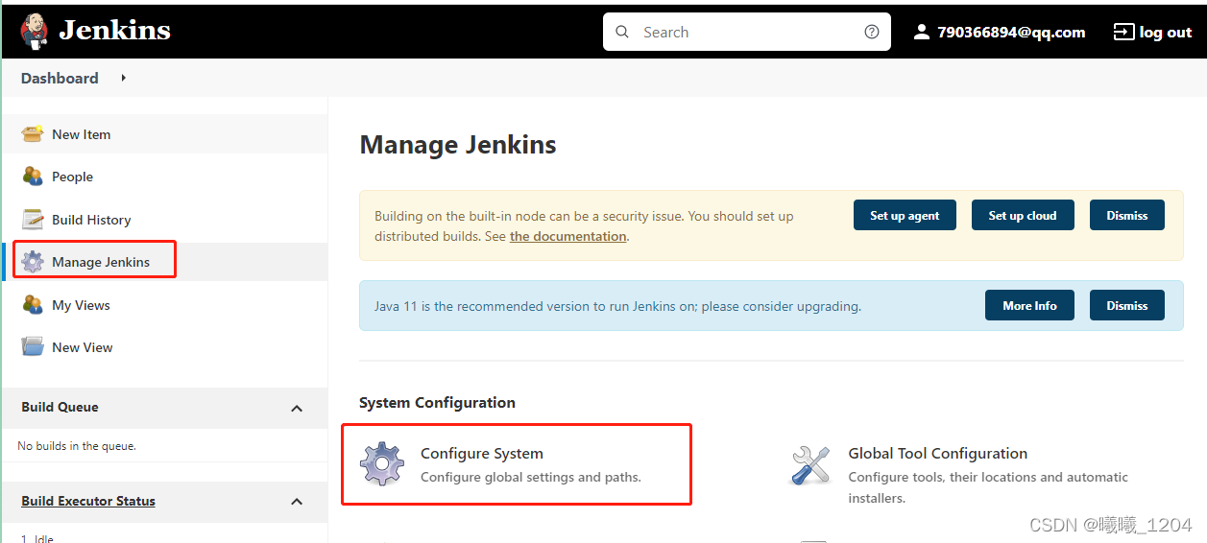
Task: Open the New Item sidebar entry
Action: (82, 134)
